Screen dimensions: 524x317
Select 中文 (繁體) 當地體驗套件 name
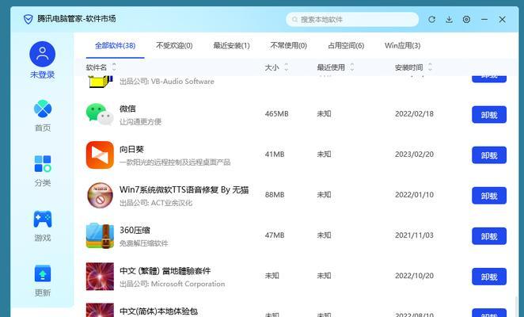coord(165,271)
